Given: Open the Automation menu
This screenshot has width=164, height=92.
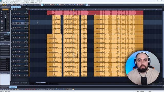Looking at the screenshot, I should [x=22, y=3].
